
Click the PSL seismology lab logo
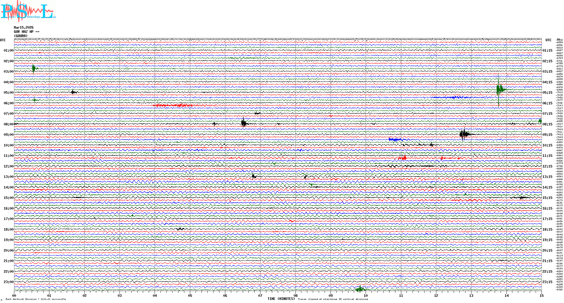(x=28, y=11)
